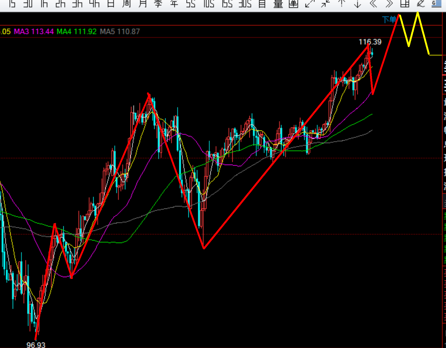Select the 10S second-level period
The height and width of the screenshot is (348, 446).
pyautogui.click(x=209, y=4)
